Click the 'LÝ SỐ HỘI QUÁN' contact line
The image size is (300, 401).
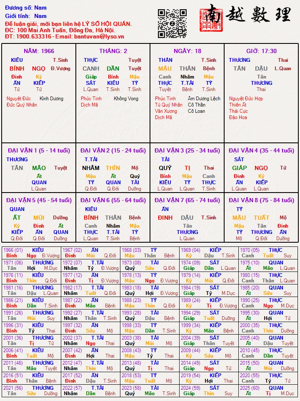click(x=68, y=24)
